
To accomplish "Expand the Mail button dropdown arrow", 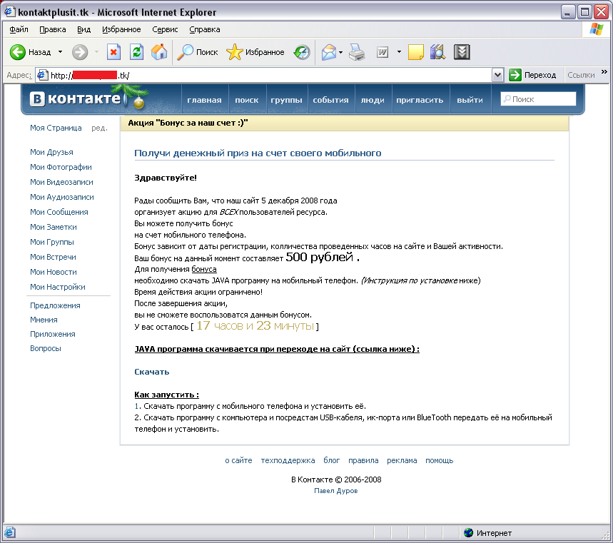I will pos(341,52).
